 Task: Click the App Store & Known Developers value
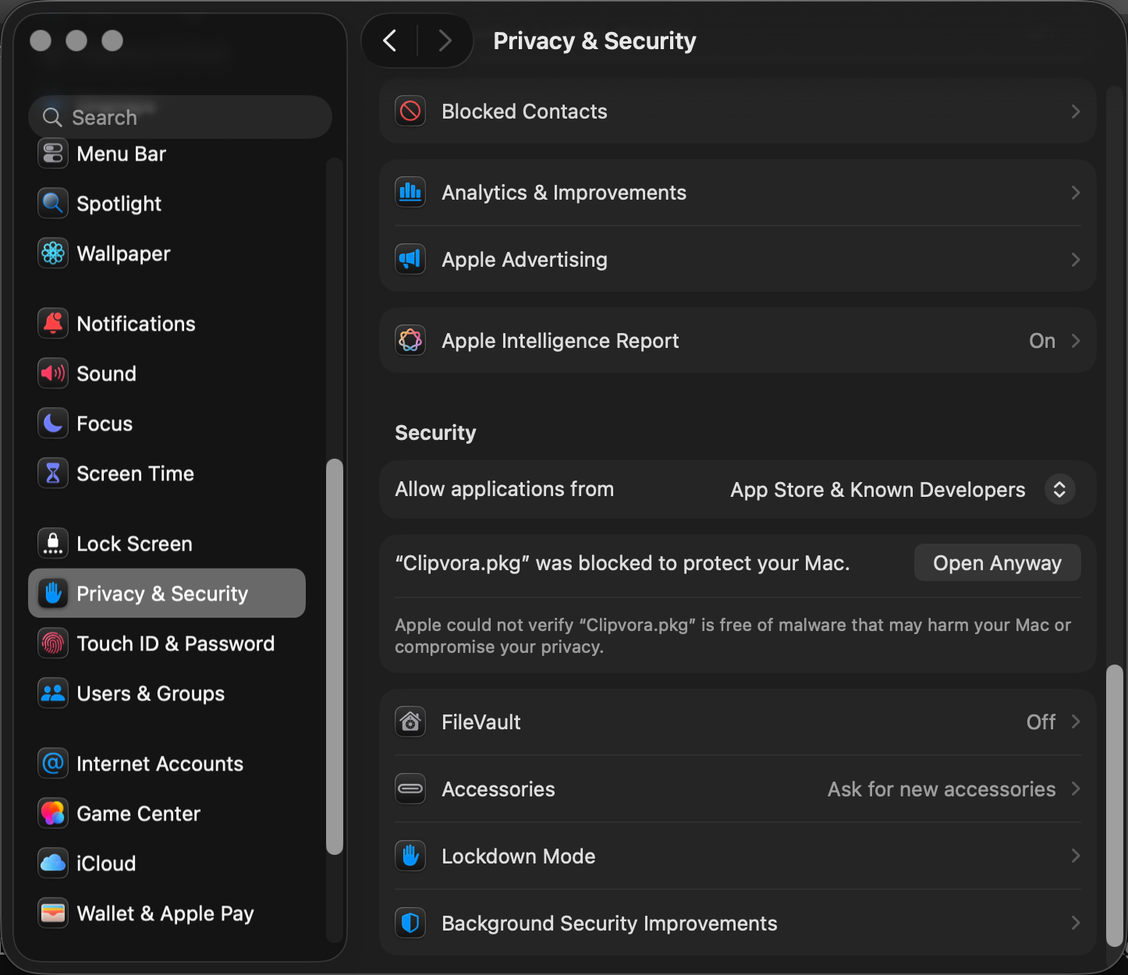tap(878, 490)
